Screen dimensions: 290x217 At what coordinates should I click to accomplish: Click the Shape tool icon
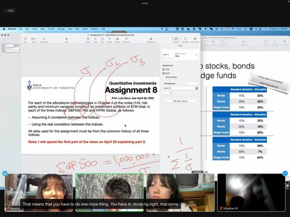[110, 39]
